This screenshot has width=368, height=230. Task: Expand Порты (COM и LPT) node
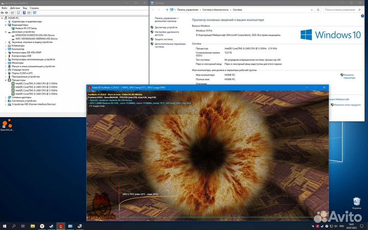click(6, 73)
